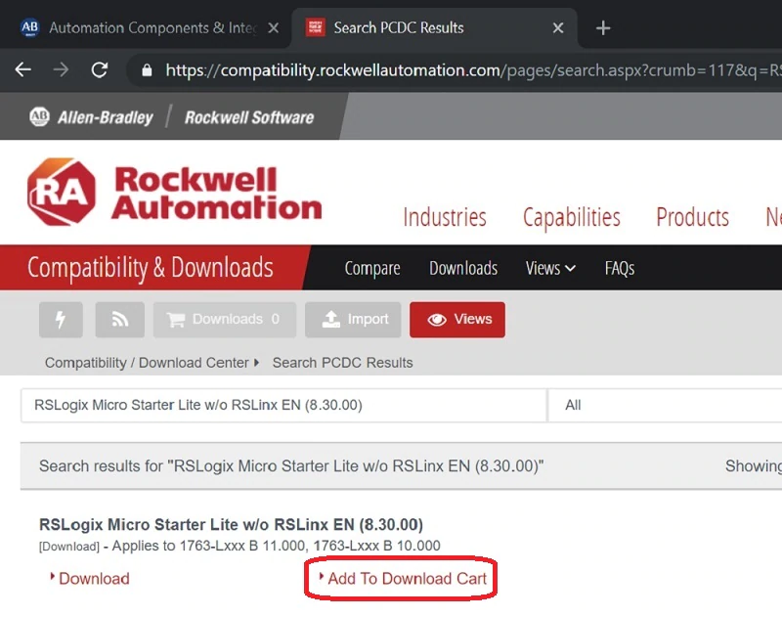
Task: Open the Industries menu
Action: coord(445,217)
